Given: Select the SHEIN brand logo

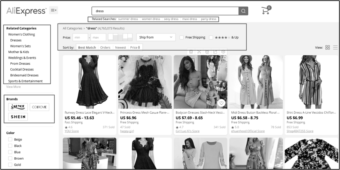Looking at the screenshot, I should click(18, 117).
